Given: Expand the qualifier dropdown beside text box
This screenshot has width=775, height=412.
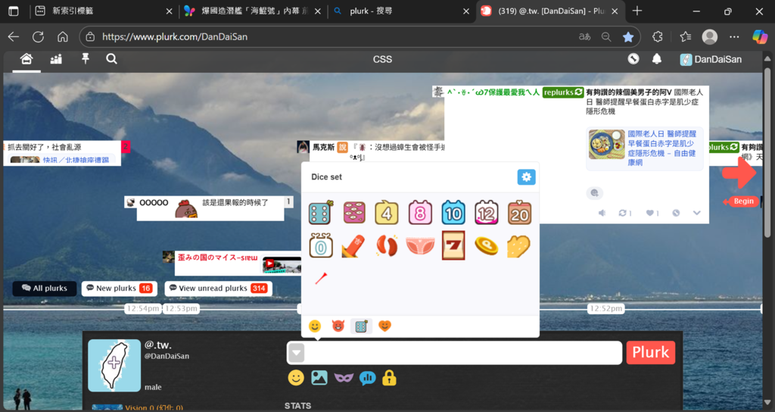Looking at the screenshot, I should point(297,353).
